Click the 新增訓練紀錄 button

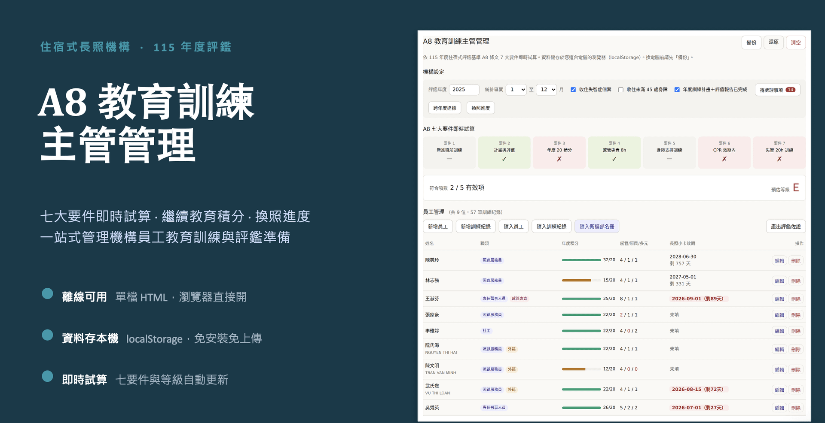[x=476, y=227]
